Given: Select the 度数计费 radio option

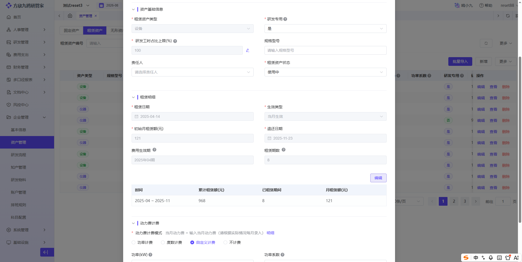Looking at the screenshot, I should click(x=163, y=242).
